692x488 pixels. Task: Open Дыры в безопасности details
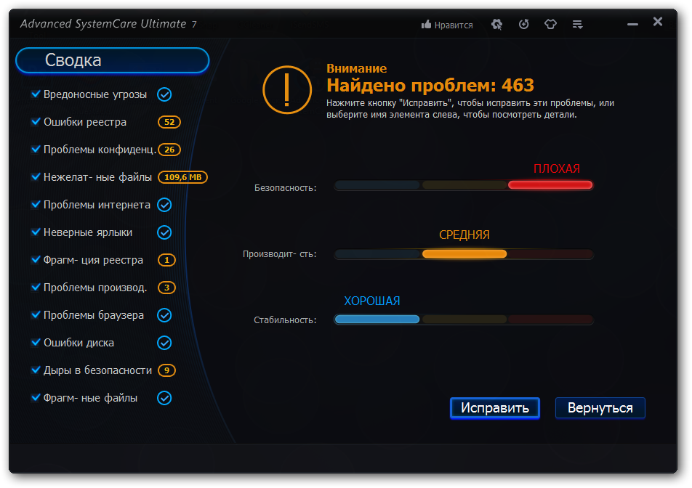click(x=97, y=370)
